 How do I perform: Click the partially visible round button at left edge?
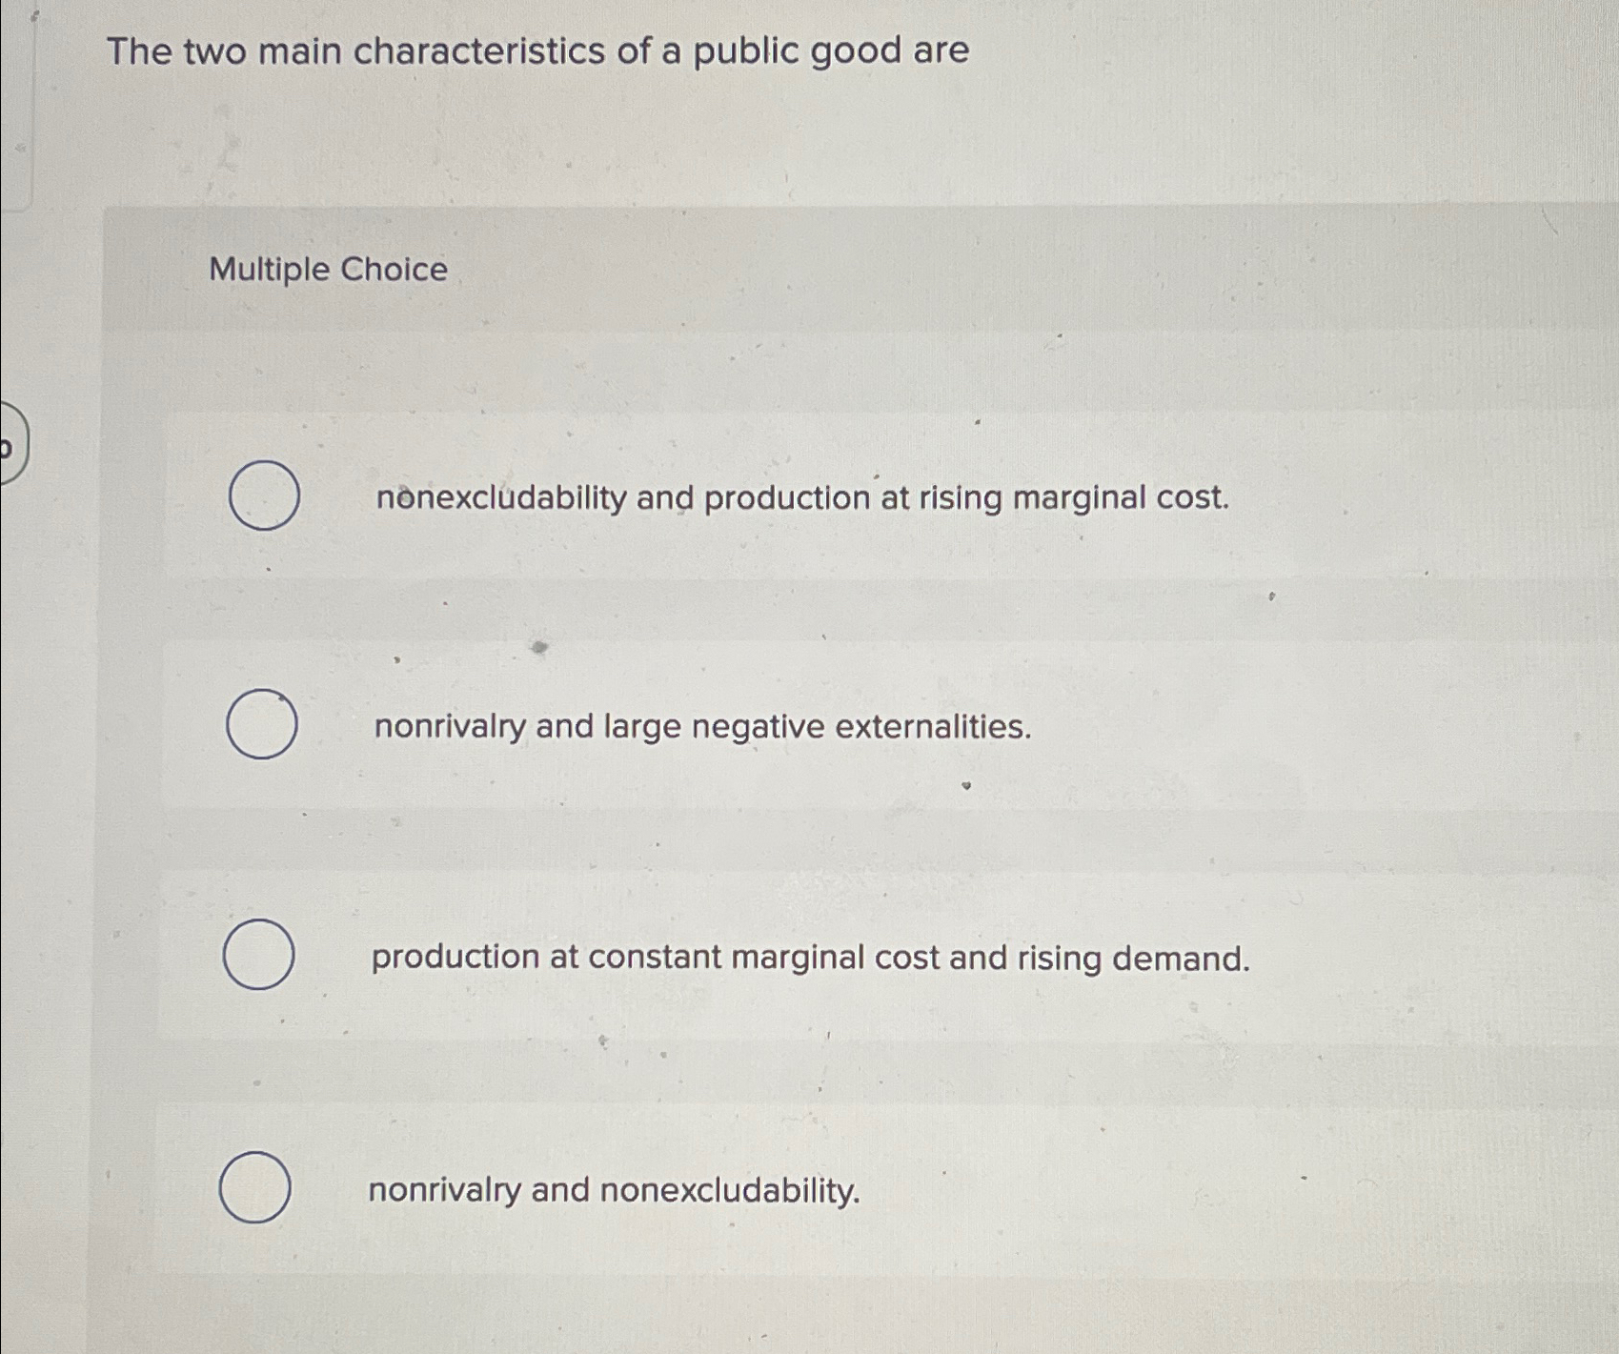pyautogui.click(x=11, y=444)
